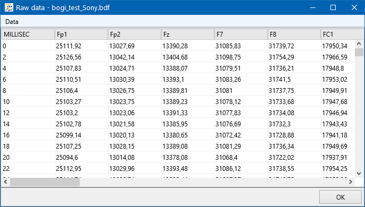The height and width of the screenshot is (207, 365).
Task: Select F7 cell 31098,75
Action: point(241,57)
